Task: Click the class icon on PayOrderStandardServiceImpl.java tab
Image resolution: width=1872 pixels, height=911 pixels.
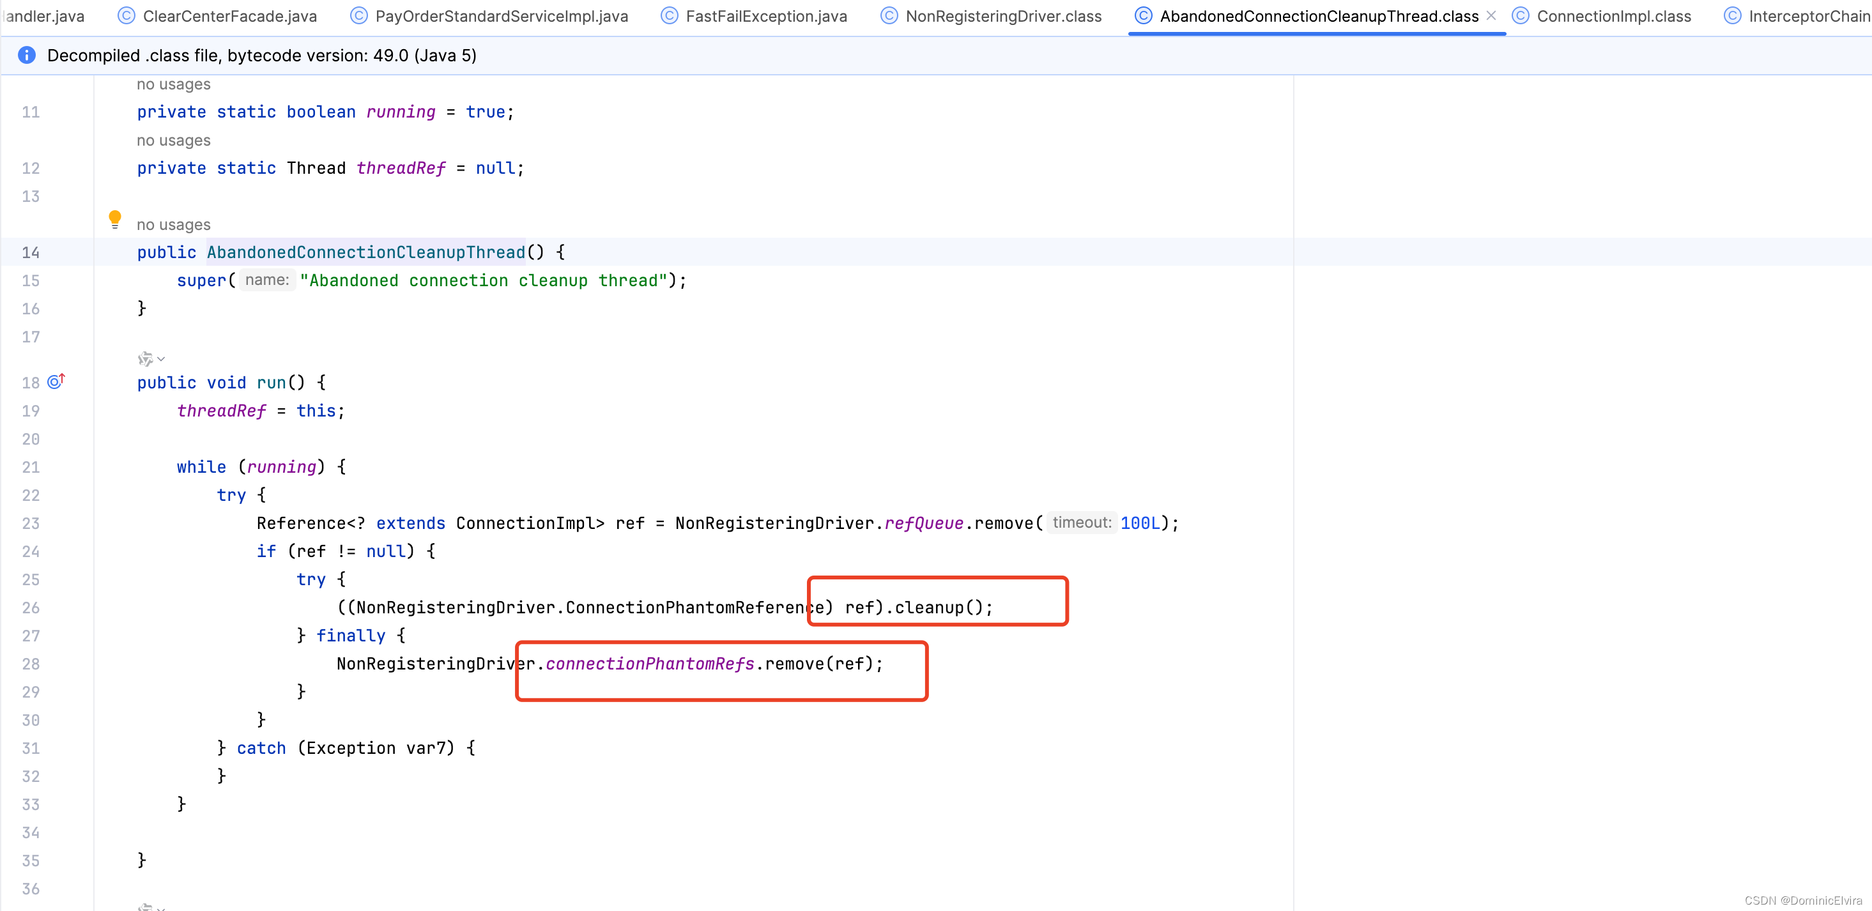Action: point(359,15)
